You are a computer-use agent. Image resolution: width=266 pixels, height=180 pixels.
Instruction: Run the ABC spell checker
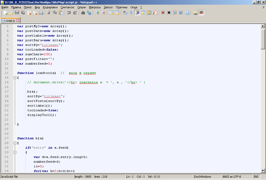pyautogui.click(x=201, y=13)
